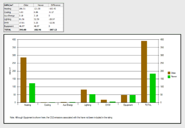Click the green Newer legend swatch
The image size is (185, 128).
pyautogui.click(x=169, y=77)
